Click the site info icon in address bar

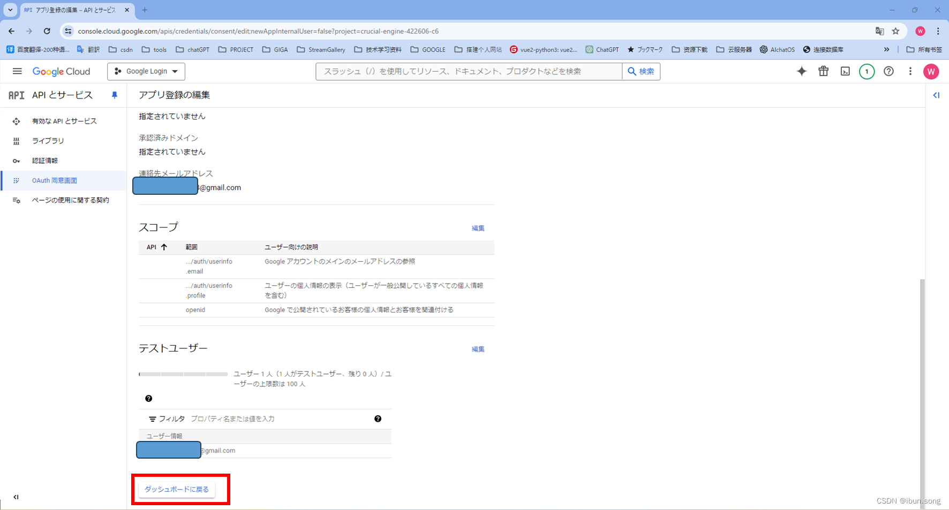tap(68, 31)
